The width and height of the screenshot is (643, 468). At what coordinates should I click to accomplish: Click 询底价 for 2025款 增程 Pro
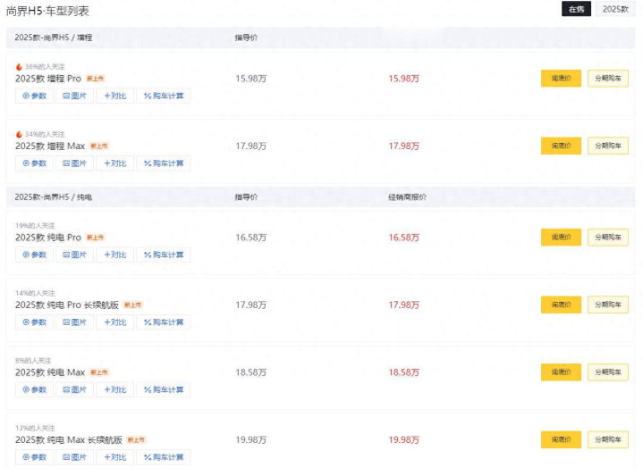(x=561, y=79)
